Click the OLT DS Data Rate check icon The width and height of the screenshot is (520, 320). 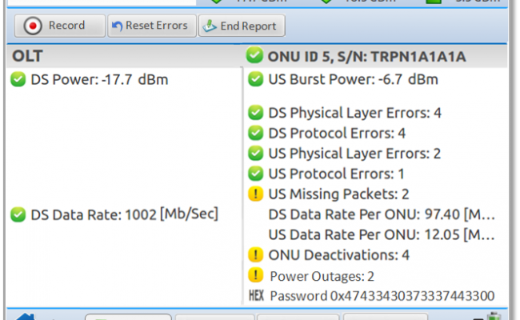[x=18, y=214]
